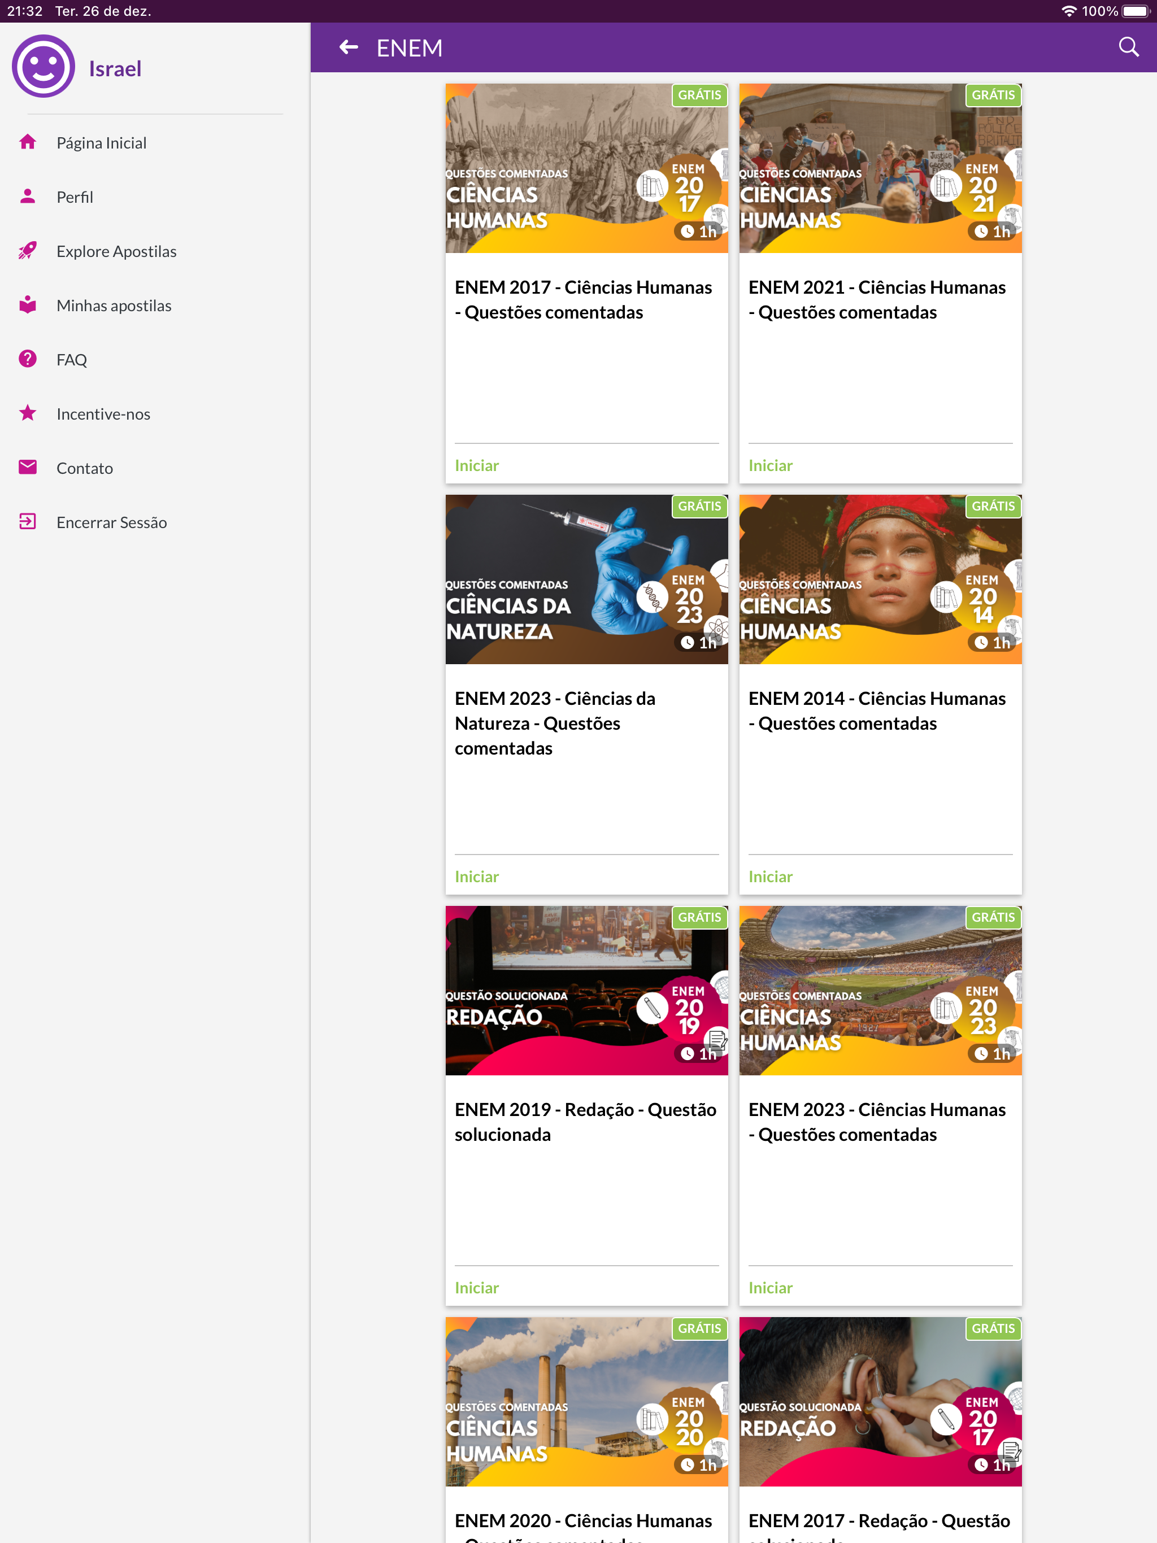Open the ENEM 2017 Ciências Humanas cover image
Image resolution: width=1157 pixels, height=1543 pixels.
click(x=587, y=168)
